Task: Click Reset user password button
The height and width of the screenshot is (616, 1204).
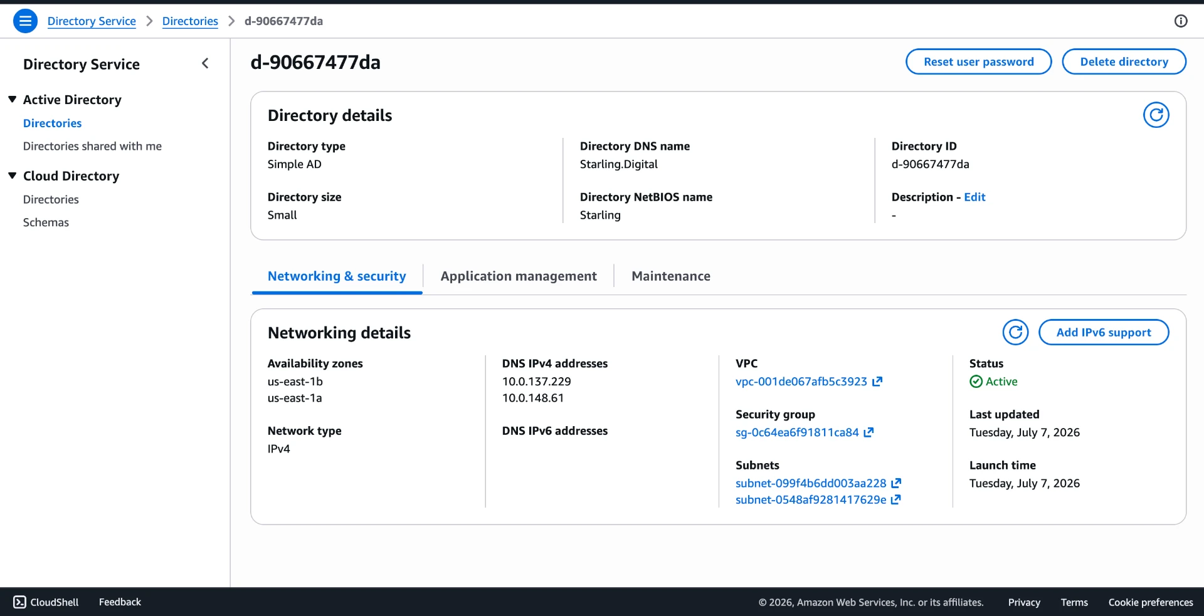Action: pyautogui.click(x=978, y=61)
